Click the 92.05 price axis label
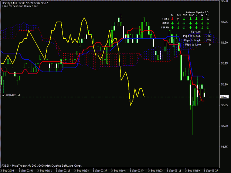Viewport: 231px width, 173px height. (224, 105)
